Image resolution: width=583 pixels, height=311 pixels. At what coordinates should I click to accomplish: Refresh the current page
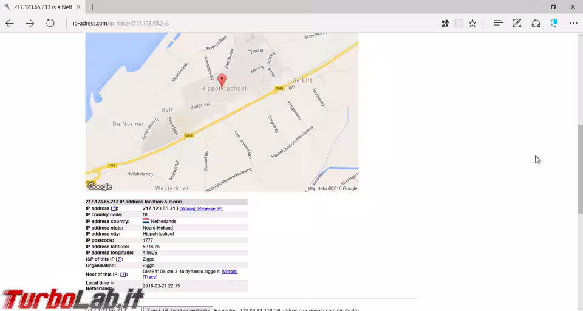tap(50, 23)
